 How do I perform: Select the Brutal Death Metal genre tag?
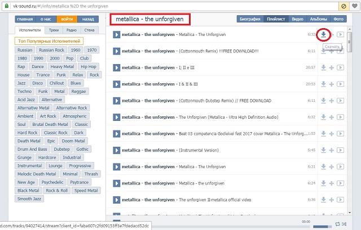pyautogui.click(x=50, y=124)
